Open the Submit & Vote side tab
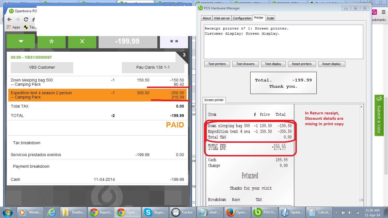 pyautogui.click(x=379, y=115)
